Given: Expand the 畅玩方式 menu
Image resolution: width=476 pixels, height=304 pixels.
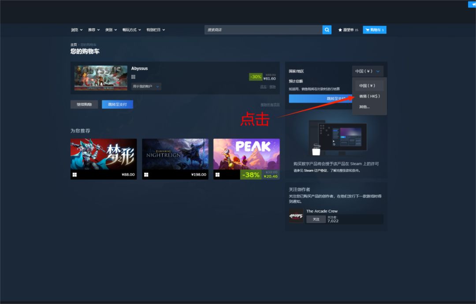Looking at the screenshot, I should 131,30.
